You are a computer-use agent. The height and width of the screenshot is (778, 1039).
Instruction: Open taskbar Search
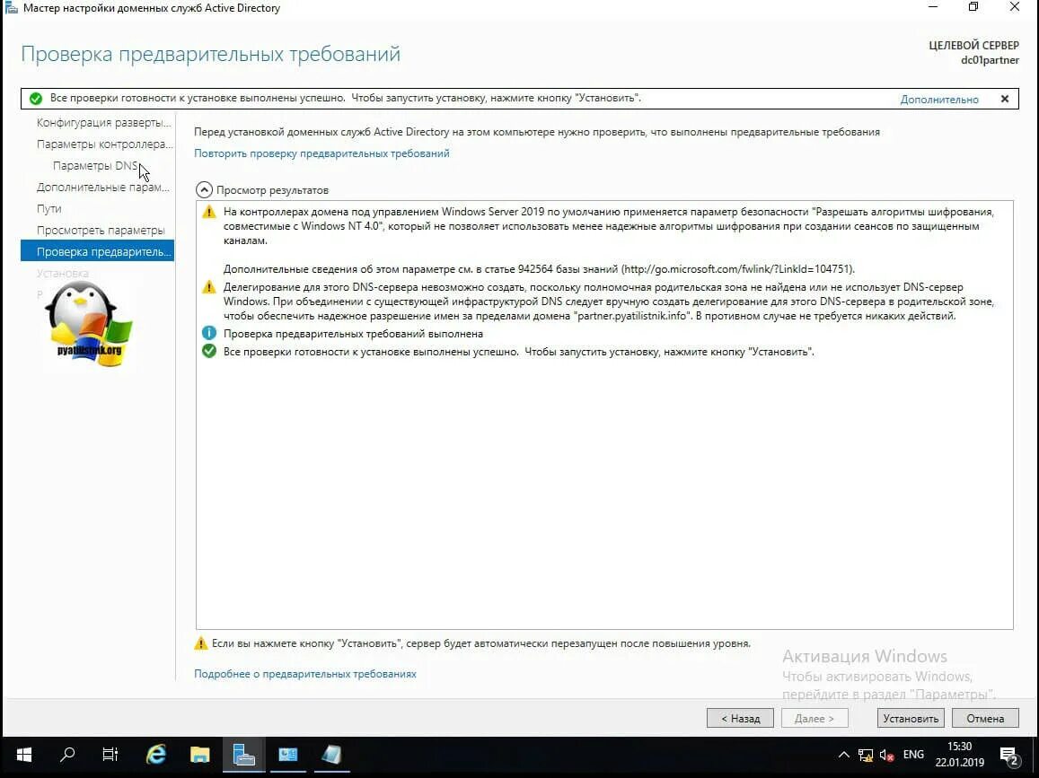[67, 754]
